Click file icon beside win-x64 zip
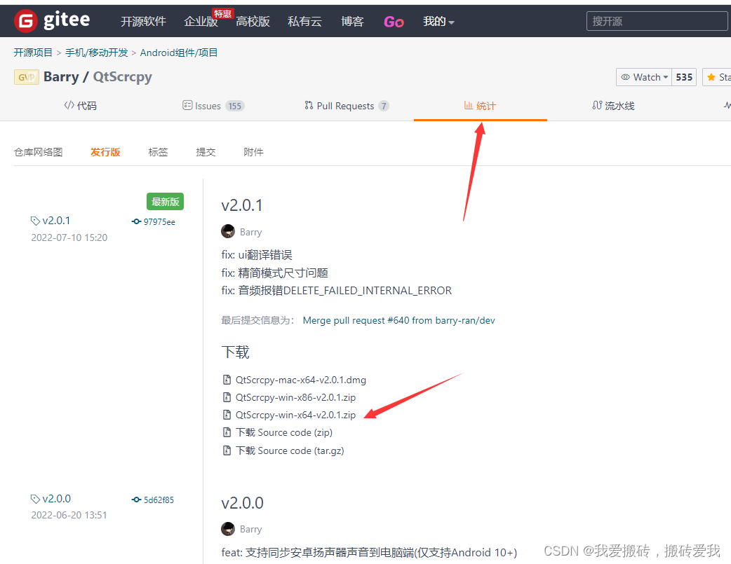The width and height of the screenshot is (731, 564). [227, 415]
